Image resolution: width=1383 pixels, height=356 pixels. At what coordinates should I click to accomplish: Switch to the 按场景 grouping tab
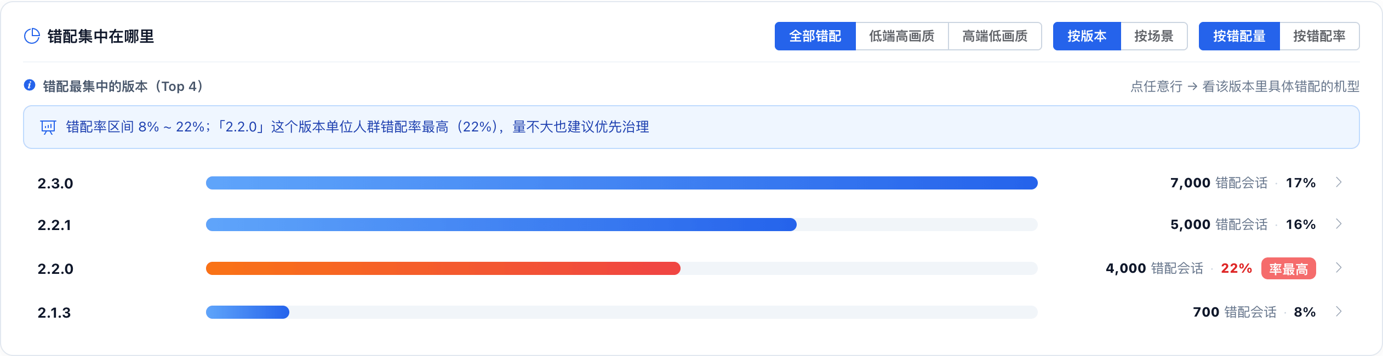click(x=1154, y=36)
